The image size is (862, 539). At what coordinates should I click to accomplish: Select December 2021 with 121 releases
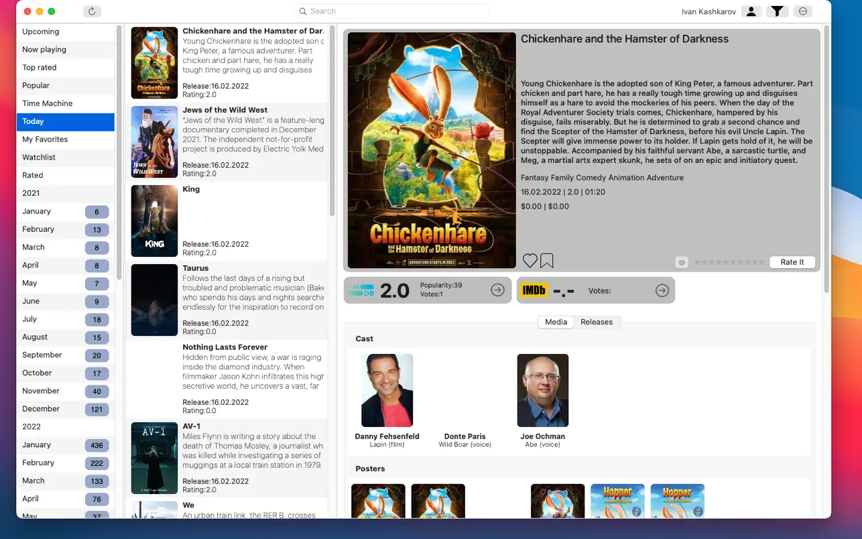[66, 409]
